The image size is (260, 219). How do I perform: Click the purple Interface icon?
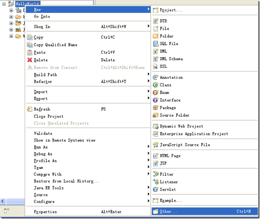click(x=155, y=100)
